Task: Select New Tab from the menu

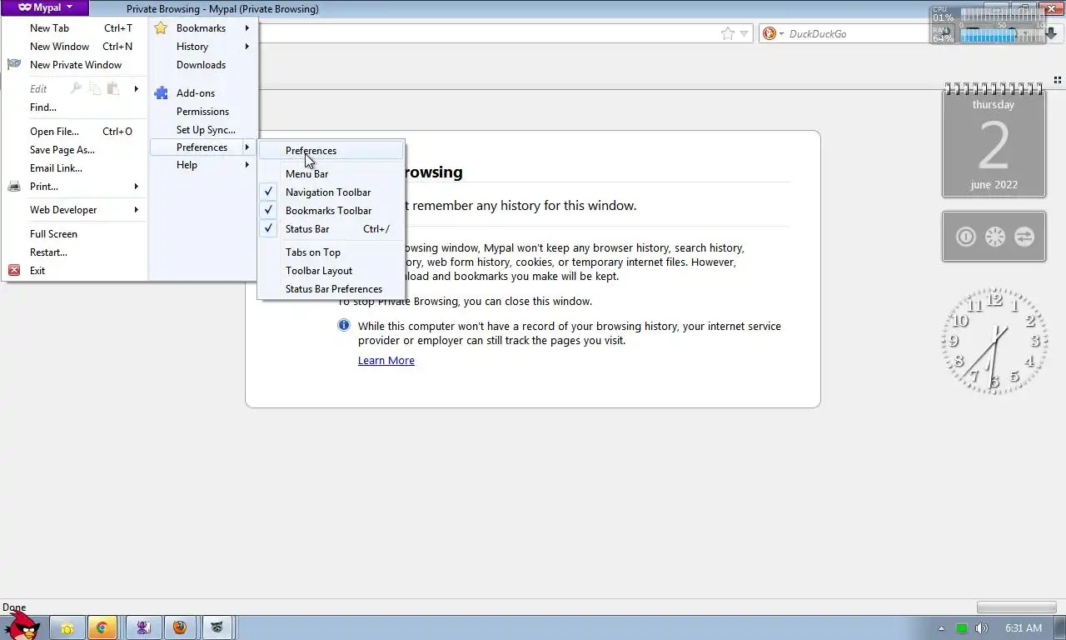Action: tap(74, 28)
